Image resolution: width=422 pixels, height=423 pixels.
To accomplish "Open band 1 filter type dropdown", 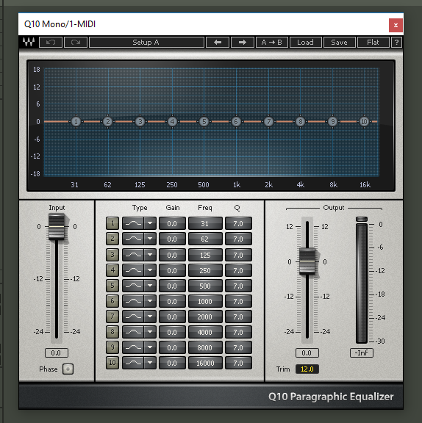I will click(x=150, y=223).
